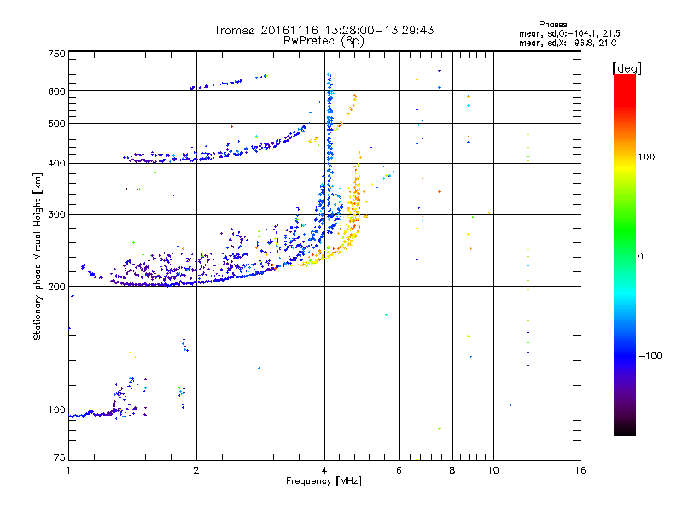Click the 'mean, sd,X: 96.8, 21.0' statistic
683x512 pixels.
tap(568, 43)
